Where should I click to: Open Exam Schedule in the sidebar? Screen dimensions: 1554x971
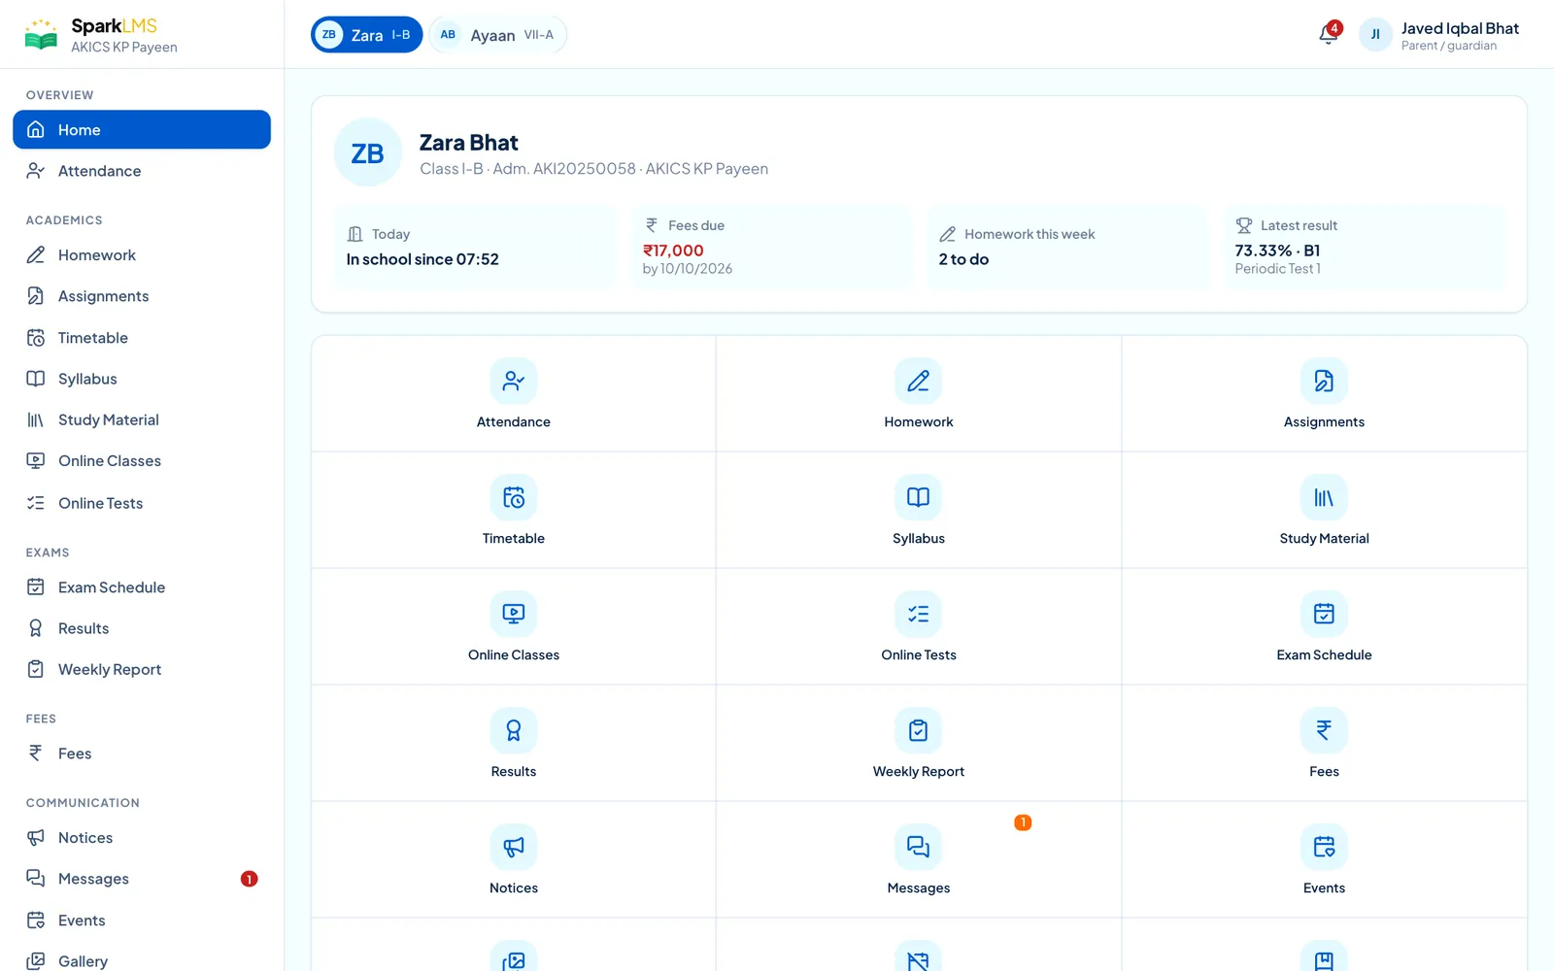[x=142, y=587]
